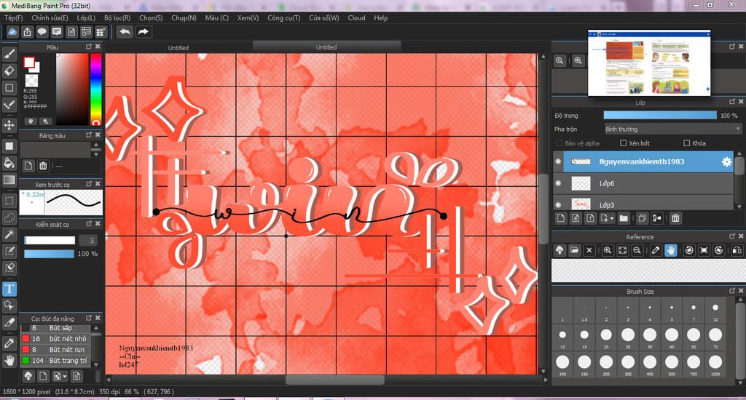The height and width of the screenshot is (400, 746).
Task: Click the speech bubble icon in toolbar
Action: tap(42, 32)
